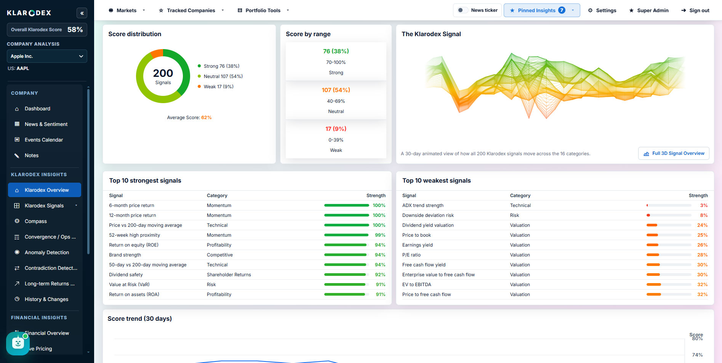Click the Return on equity (ROE) signal
Screen dimensions: 722x363
tap(134, 245)
